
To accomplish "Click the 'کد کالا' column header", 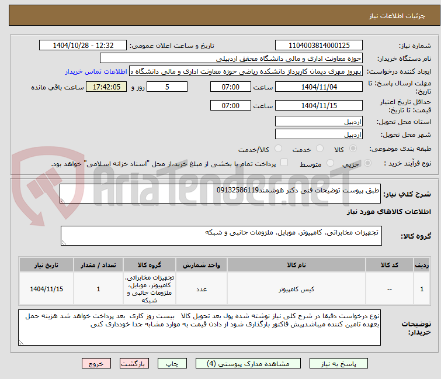I will (x=390, y=265).
